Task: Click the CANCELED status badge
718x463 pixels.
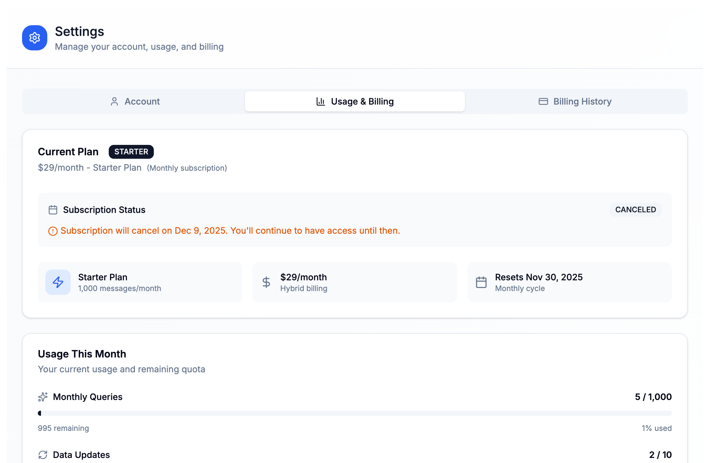Action: pyautogui.click(x=635, y=210)
